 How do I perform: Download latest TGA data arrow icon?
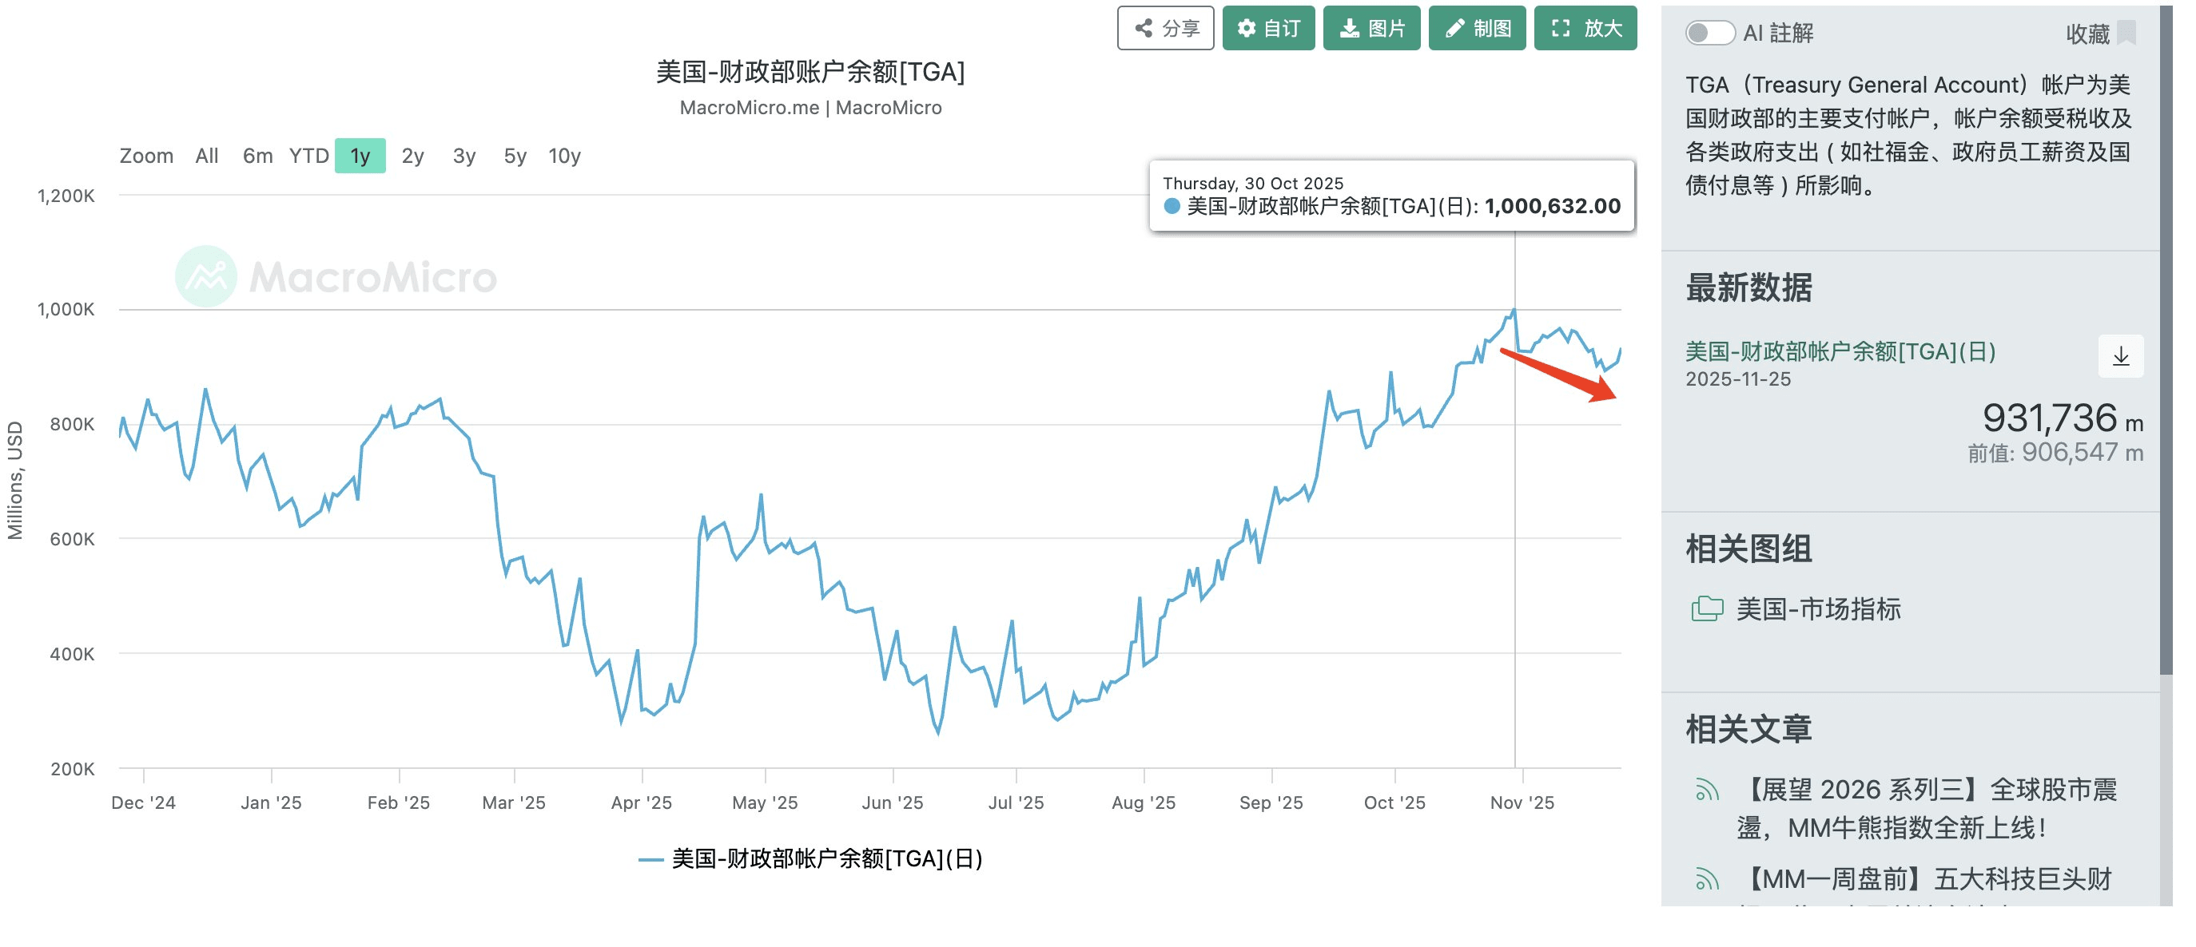pos(2120,356)
